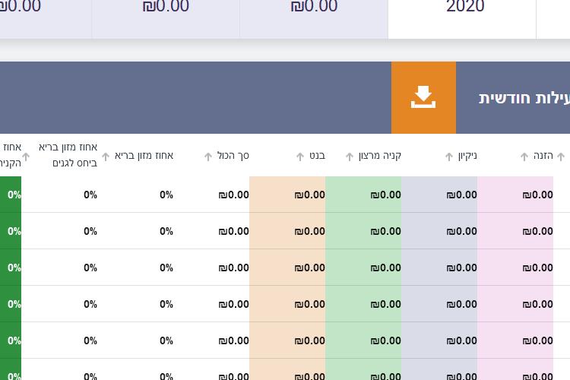This screenshot has height=380, width=570.
Task: Click first-row 0% under אחוז מזון בריא
Action: point(166,195)
